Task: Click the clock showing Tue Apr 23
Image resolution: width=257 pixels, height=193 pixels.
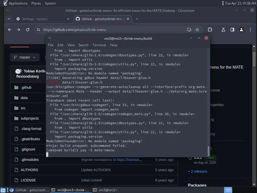Action: coord(240,3)
